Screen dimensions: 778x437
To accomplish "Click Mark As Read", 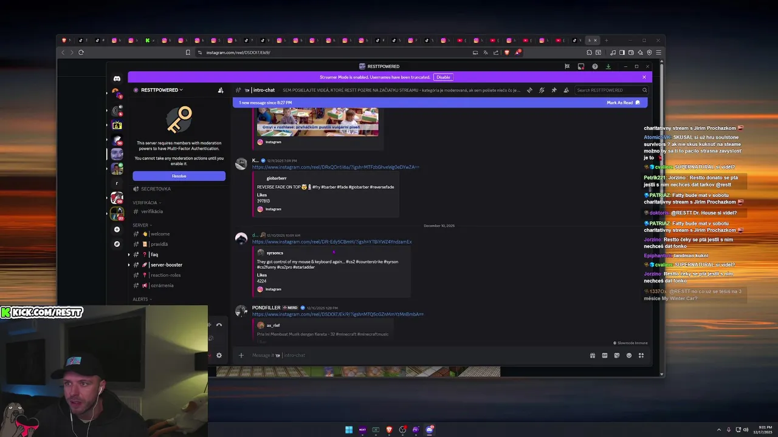I will click(623, 103).
